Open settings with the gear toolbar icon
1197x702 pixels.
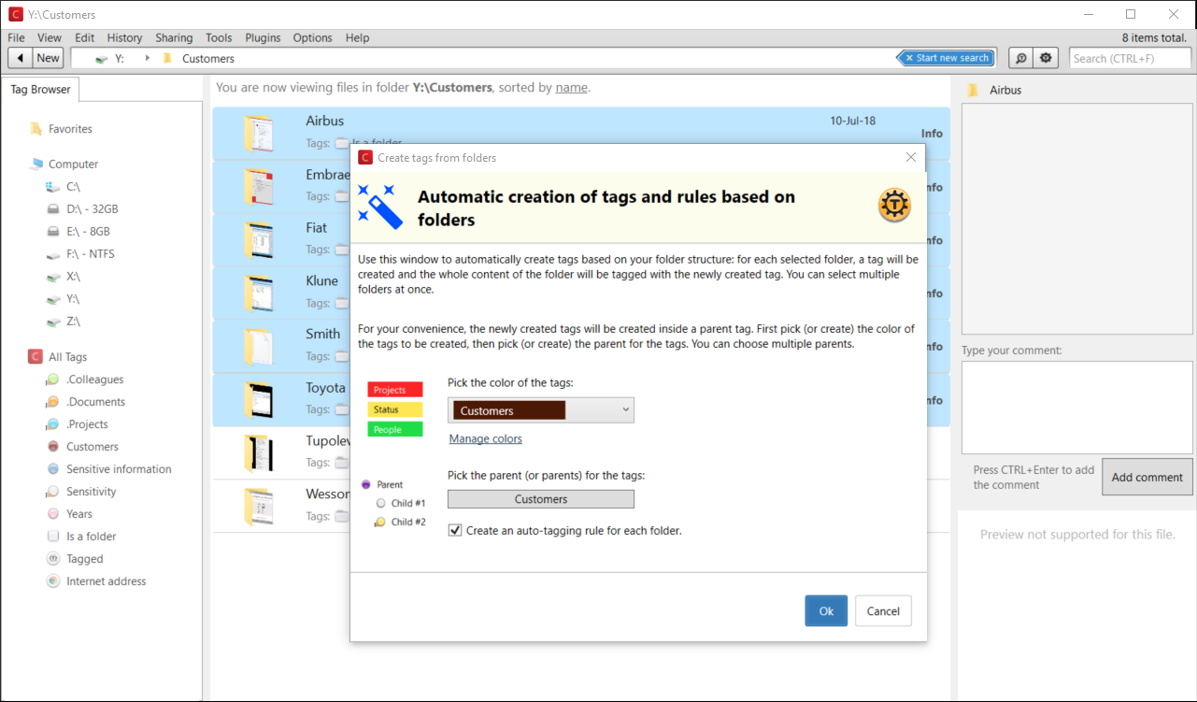pos(1046,58)
